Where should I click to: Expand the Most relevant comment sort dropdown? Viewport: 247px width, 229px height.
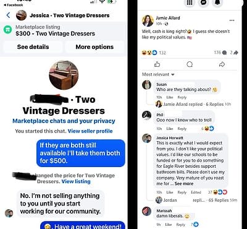click(x=158, y=74)
